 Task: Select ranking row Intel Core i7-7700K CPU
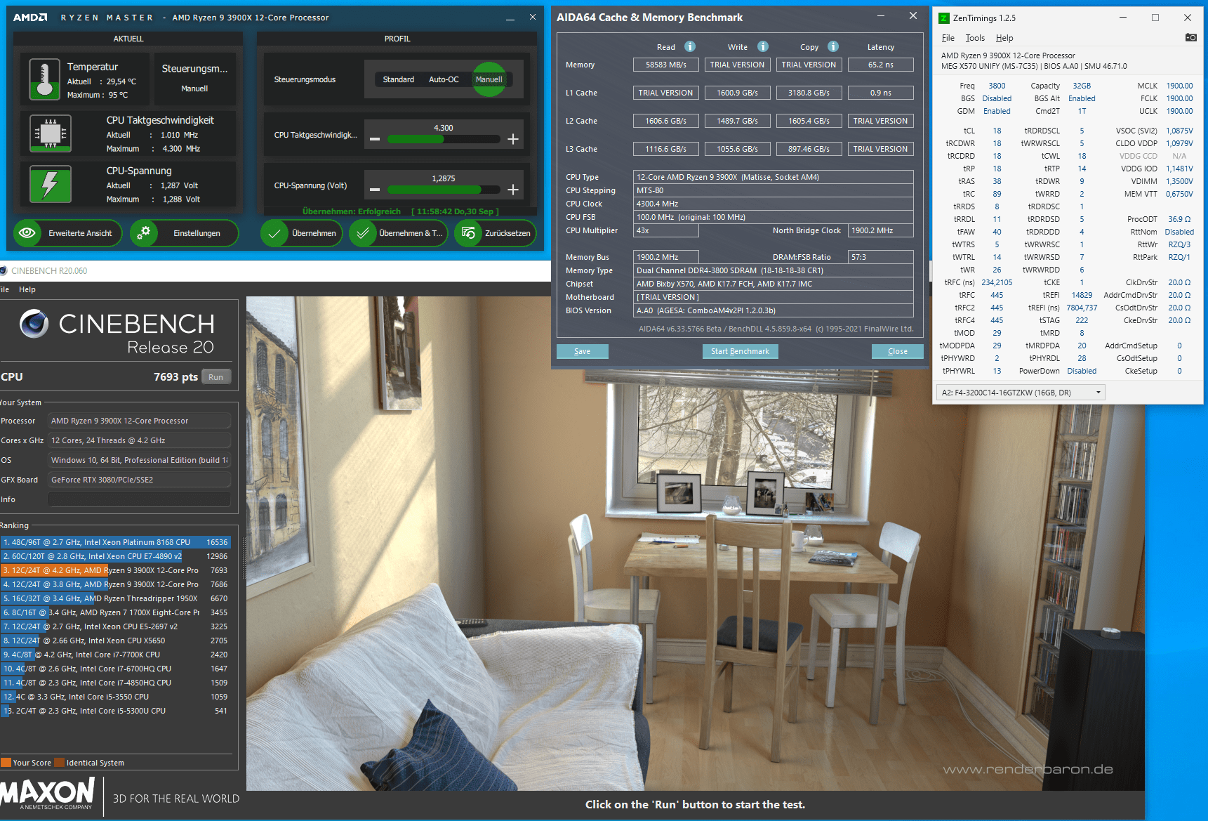pos(115,655)
